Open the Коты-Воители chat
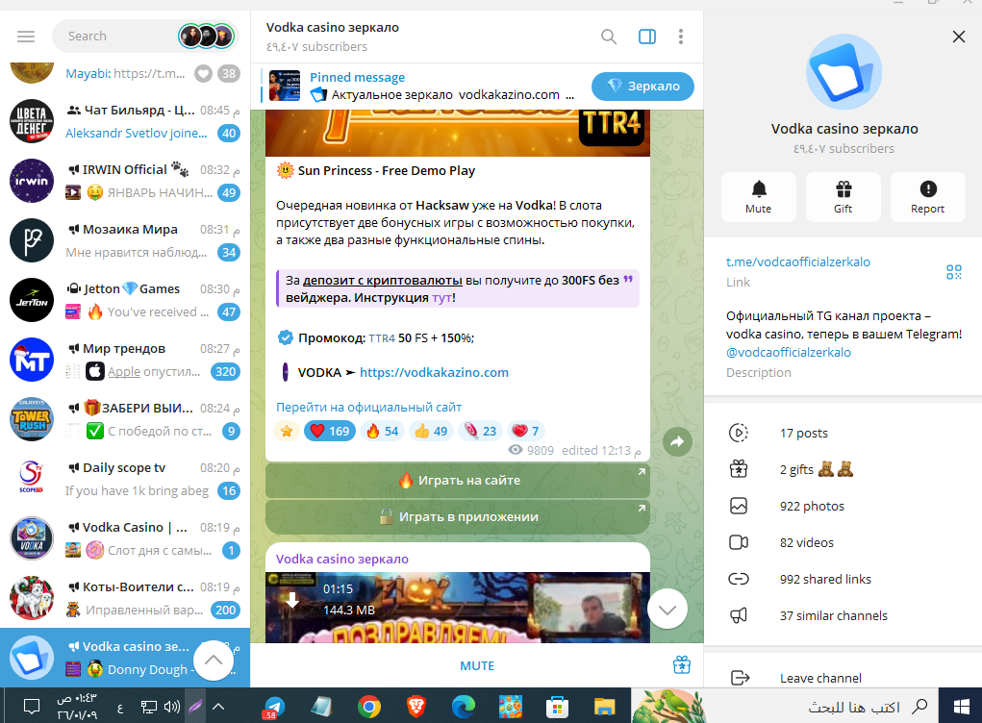 point(125,598)
